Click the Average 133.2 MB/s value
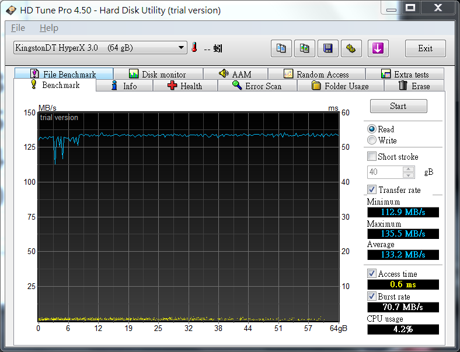The image size is (460, 352). point(403,255)
